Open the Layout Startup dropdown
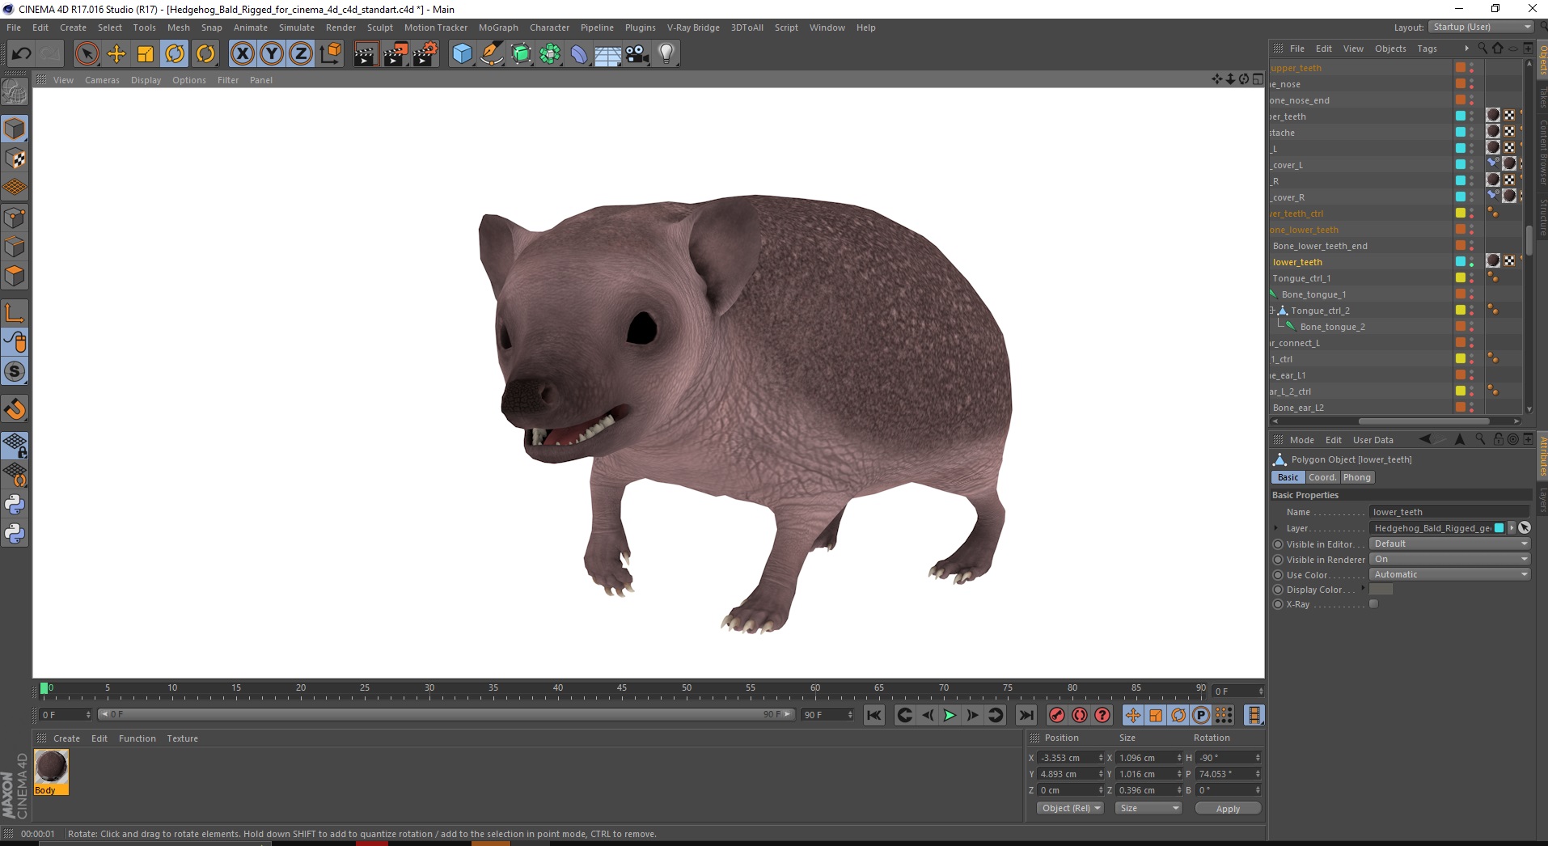 (1481, 27)
